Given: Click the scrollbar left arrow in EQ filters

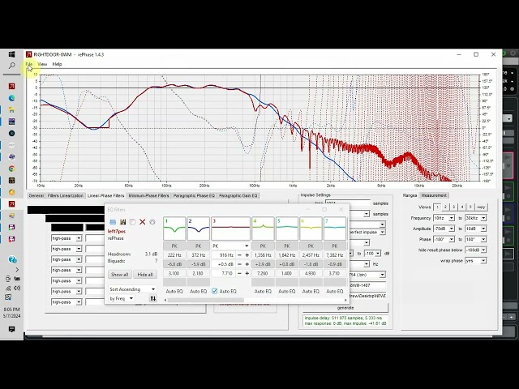Looking at the screenshot, I should 165,300.
